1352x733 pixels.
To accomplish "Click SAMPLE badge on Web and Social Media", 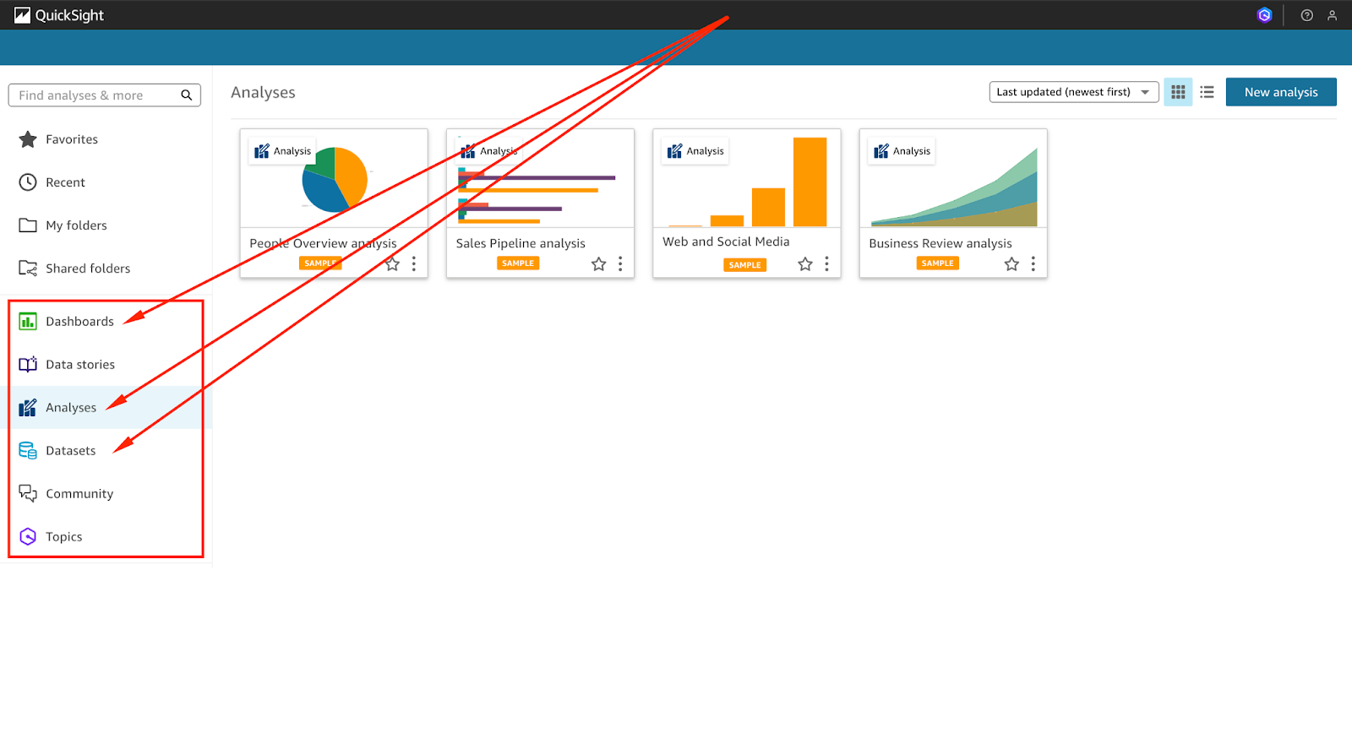I will pyautogui.click(x=745, y=265).
